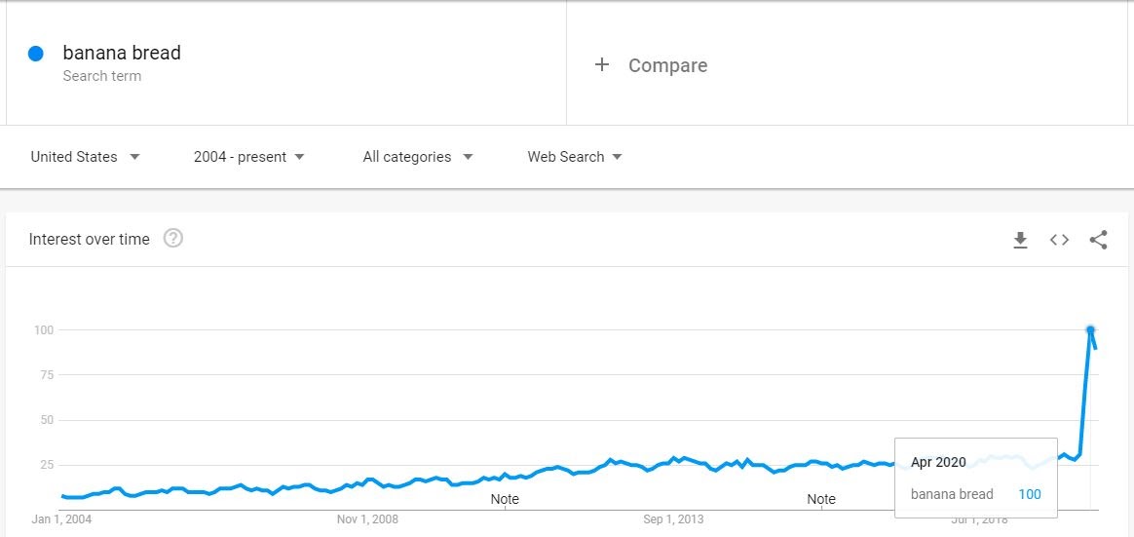This screenshot has width=1134, height=537.
Task: Open the embed code icon
Action: click(x=1060, y=240)
